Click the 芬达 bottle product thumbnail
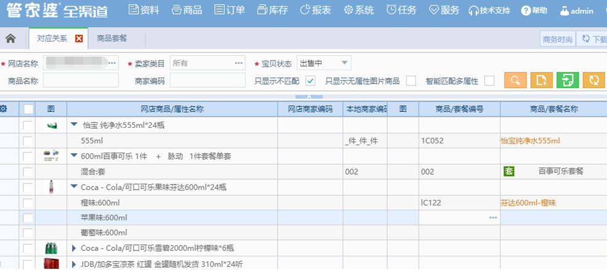 click(51, 187)
